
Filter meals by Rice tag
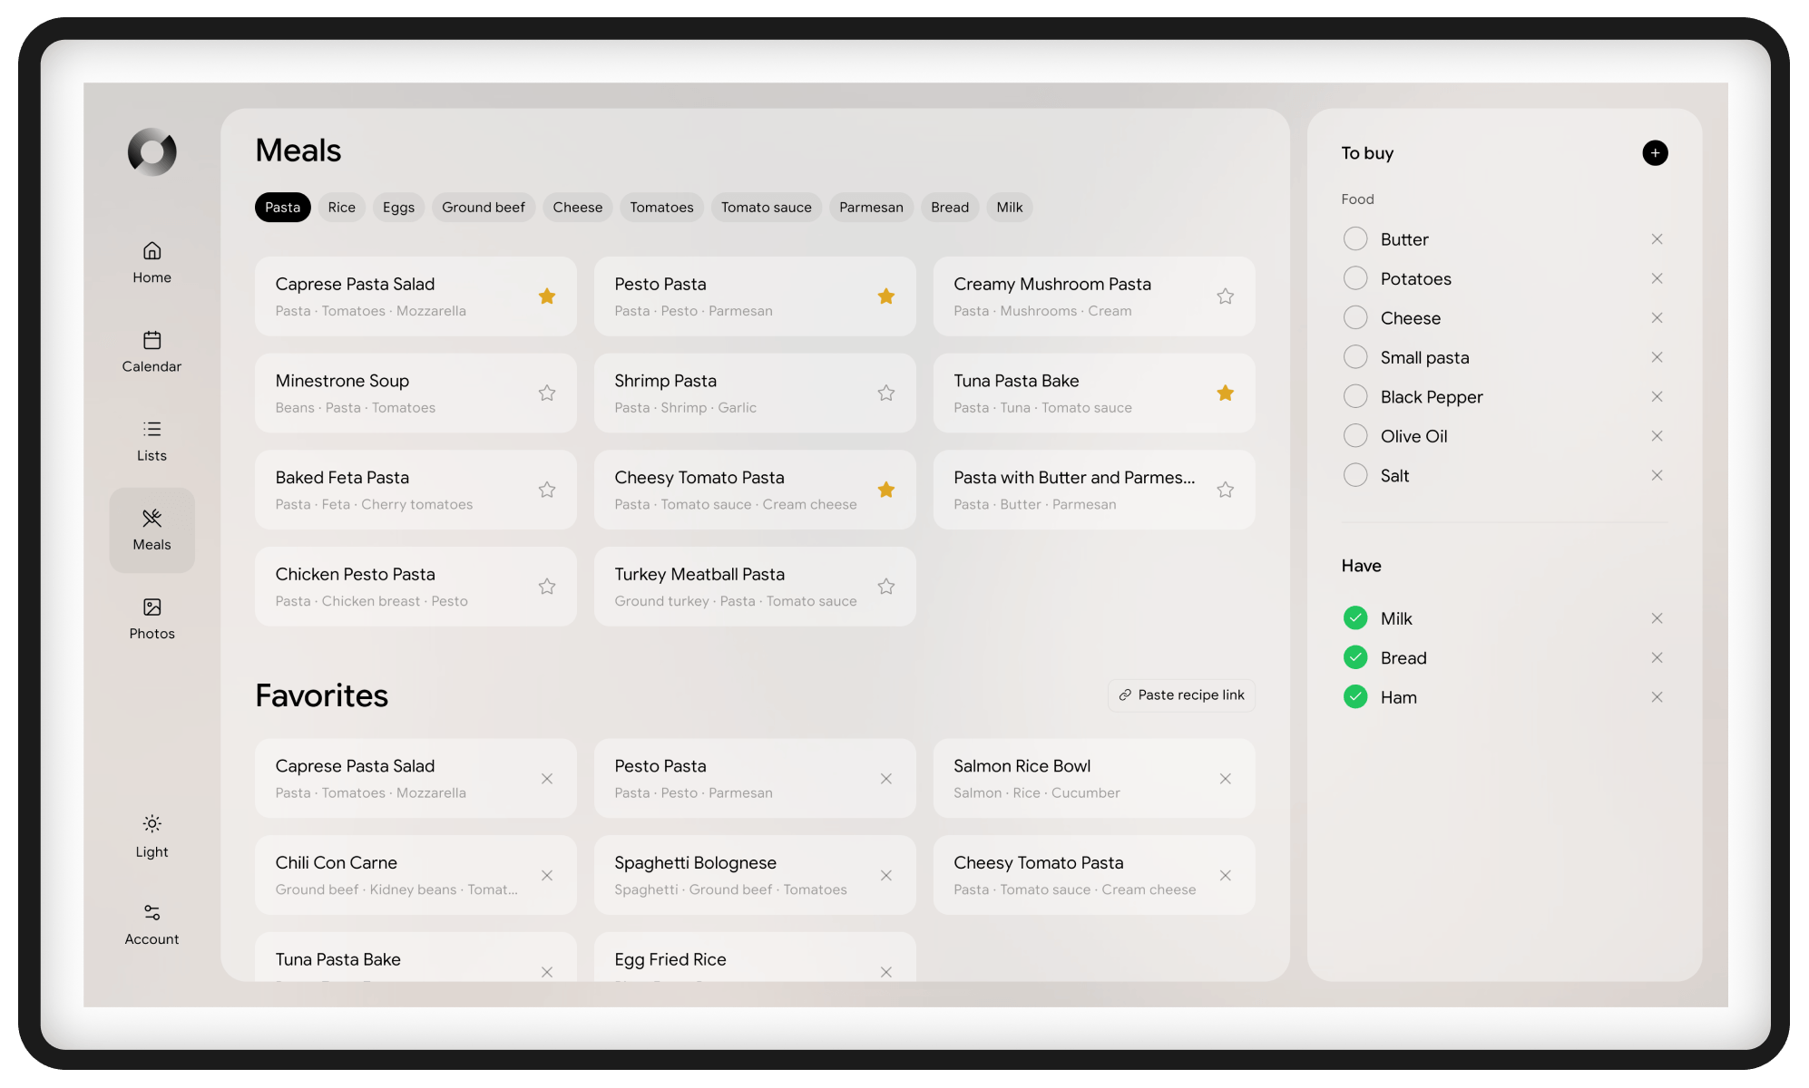pos(342,208)
